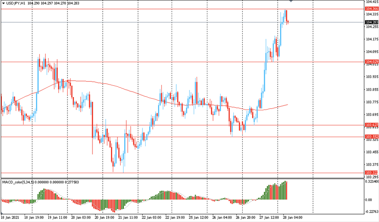The height and width of the screenshot is (222, 379).
Task: Select the red 104.366 level label
Action: 371,9
